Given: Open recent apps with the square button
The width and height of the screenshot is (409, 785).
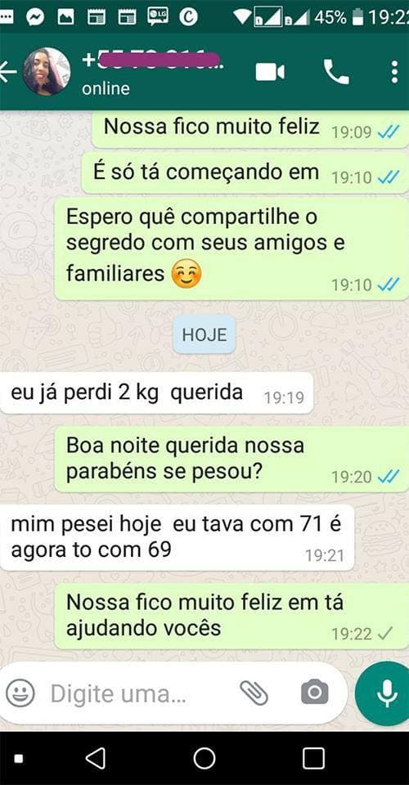Looking at the screenshot, I should pos(313,758).
